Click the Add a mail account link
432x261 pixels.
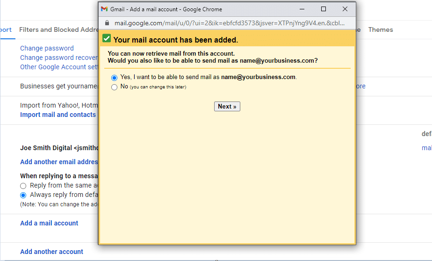tap(49, 223)
